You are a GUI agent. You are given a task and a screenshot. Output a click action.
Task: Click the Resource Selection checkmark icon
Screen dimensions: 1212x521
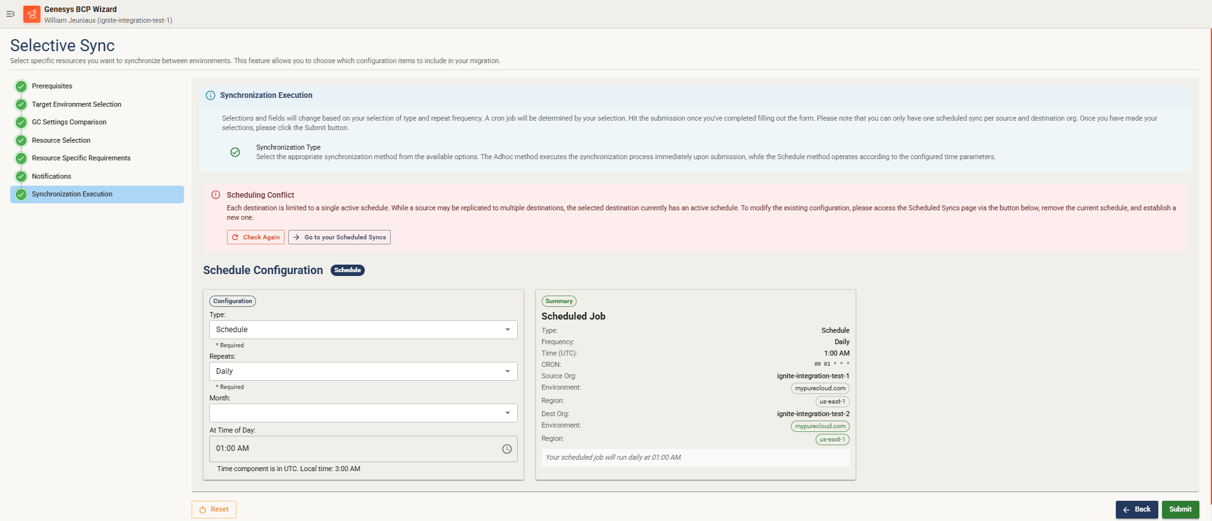(21, 140)
